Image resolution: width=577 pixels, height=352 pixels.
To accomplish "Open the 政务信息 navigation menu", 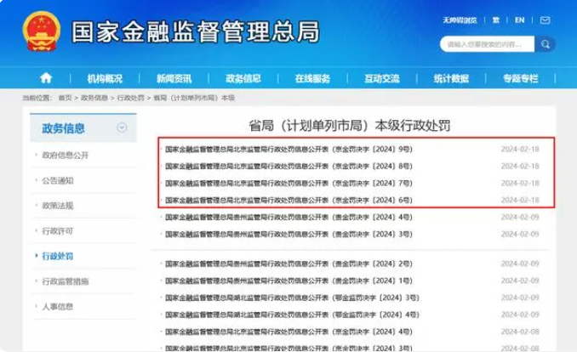I will (243, 78).
